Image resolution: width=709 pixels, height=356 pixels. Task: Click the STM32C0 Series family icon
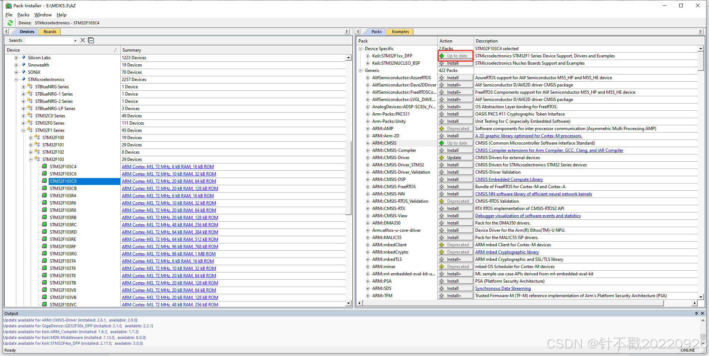(x=30, y=116)
